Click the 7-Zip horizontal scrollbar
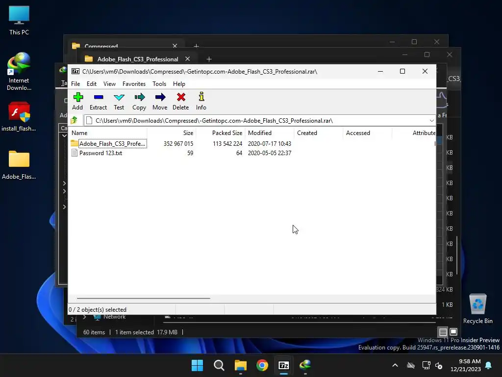The image size is (502, 377). 144,298
